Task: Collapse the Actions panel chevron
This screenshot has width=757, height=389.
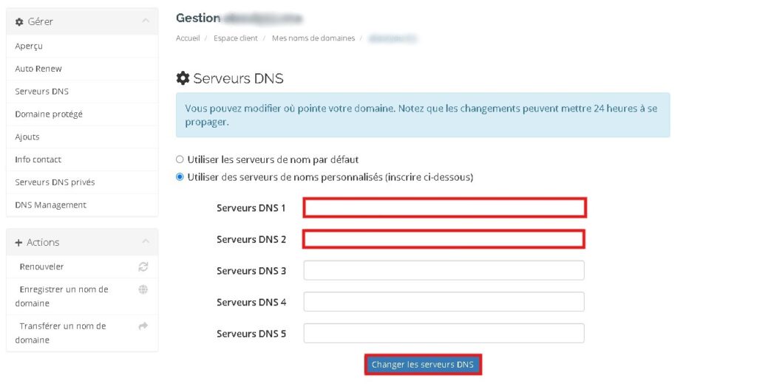Action: click(x=145, y=242)
